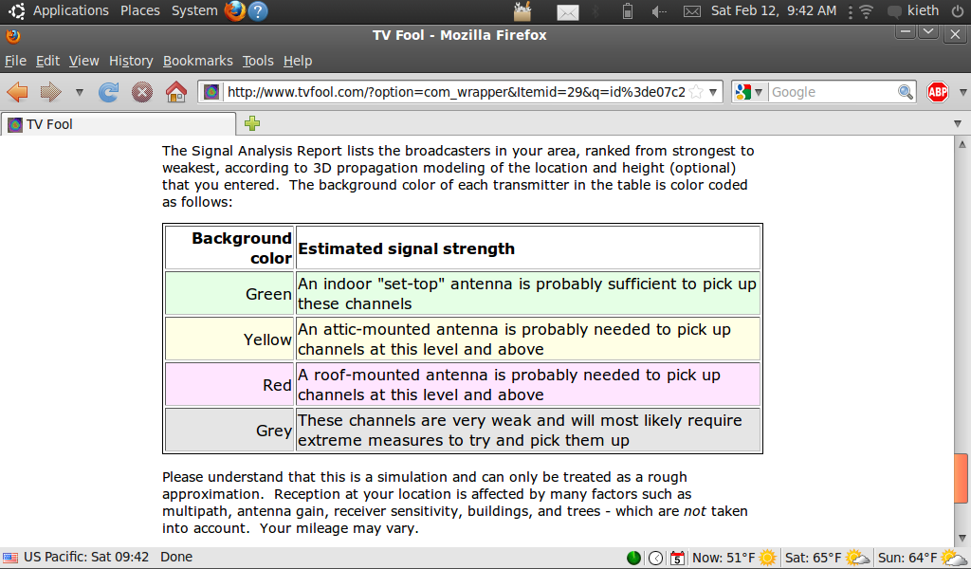Click the search magnifier icon
Screen dimensions: 971x569
pos(907,92)
